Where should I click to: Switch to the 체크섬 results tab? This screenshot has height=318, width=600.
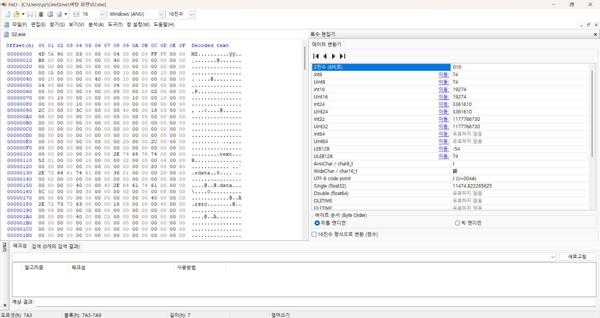(x=20, y=246)
